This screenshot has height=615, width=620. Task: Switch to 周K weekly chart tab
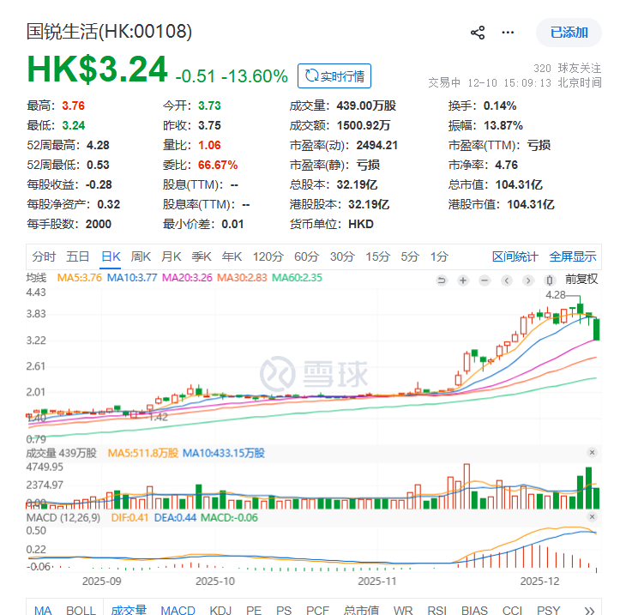coord(141,256)
